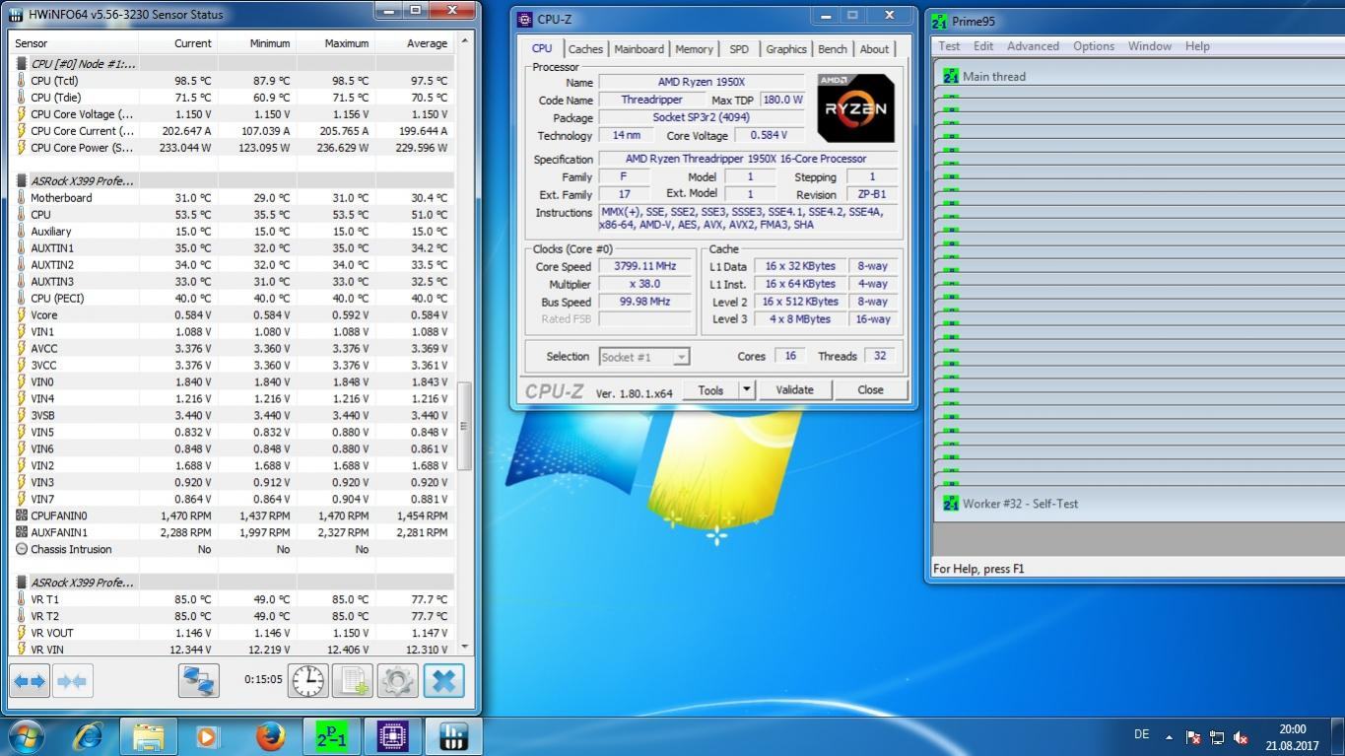1345x756 pixels.
Task: Click HWiNFO Maximum column header
Action: [x=335, y=43]
